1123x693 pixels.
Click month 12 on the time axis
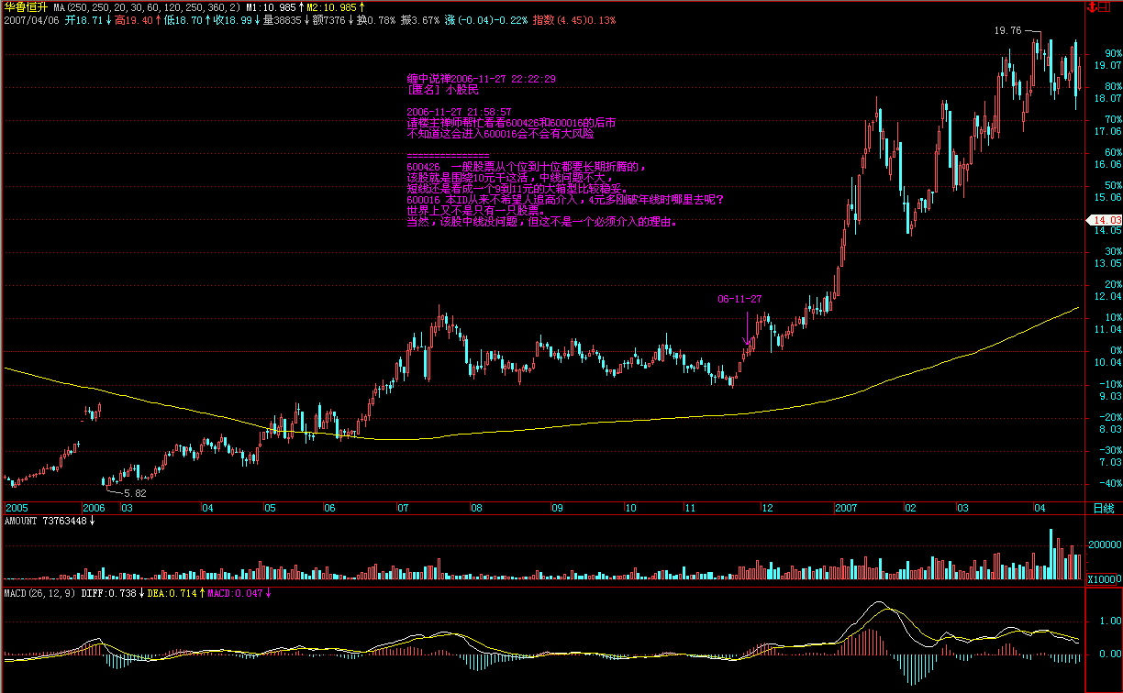(x=767, y=507)
